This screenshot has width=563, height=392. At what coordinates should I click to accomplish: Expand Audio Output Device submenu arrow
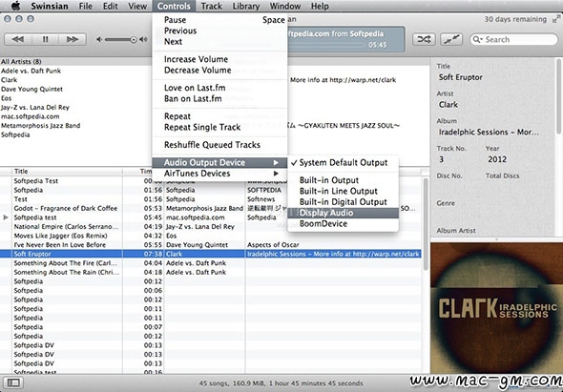[x=276, y=162]
